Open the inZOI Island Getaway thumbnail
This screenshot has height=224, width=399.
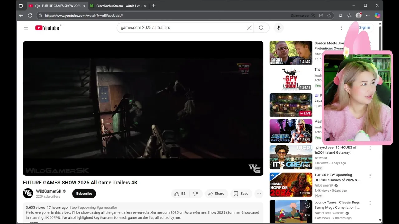pos(291,157)
